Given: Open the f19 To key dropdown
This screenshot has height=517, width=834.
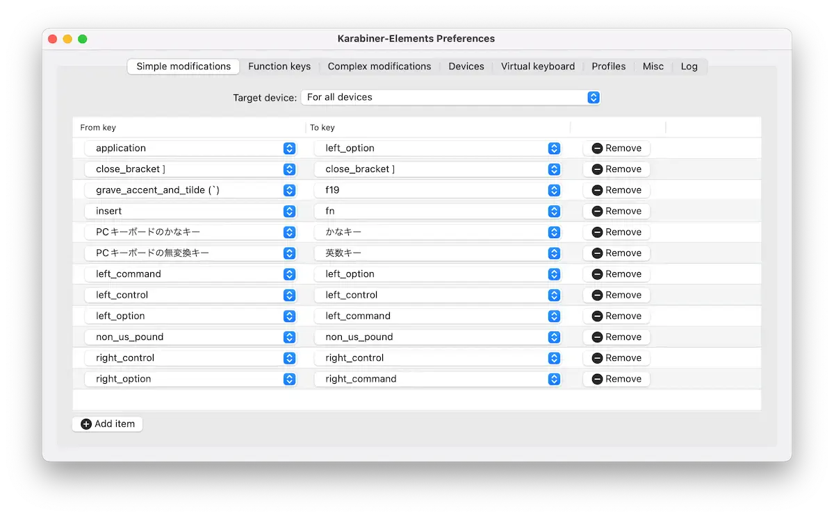Looking at the screenshot, I should [x=438, y=190].
